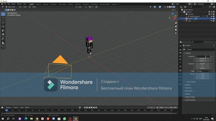Open the orange Object properties tab
Screen dimensions: 216x121
(180, 71)
